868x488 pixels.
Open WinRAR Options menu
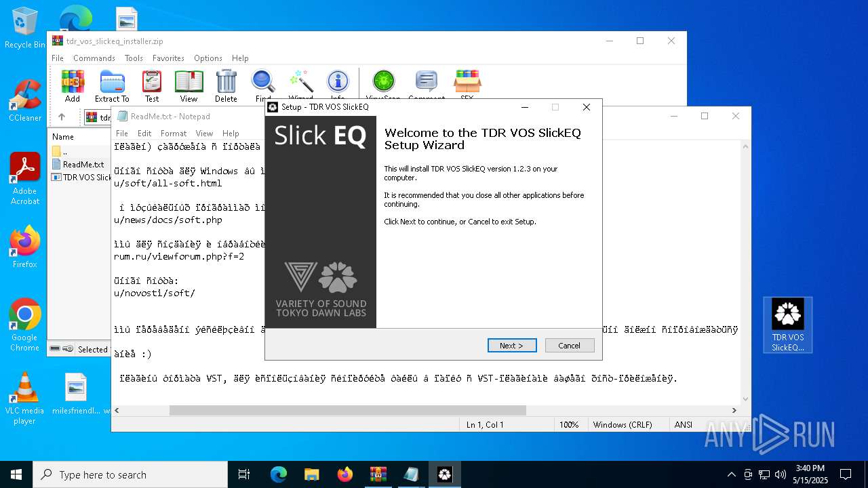point(208,58)
